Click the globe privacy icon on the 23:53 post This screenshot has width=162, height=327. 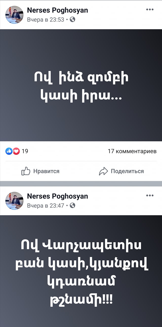(x=72, y=19)
